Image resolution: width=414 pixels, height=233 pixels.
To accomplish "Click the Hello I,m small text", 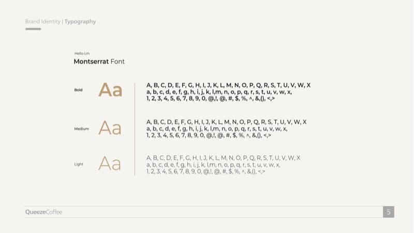I will 82,53.
